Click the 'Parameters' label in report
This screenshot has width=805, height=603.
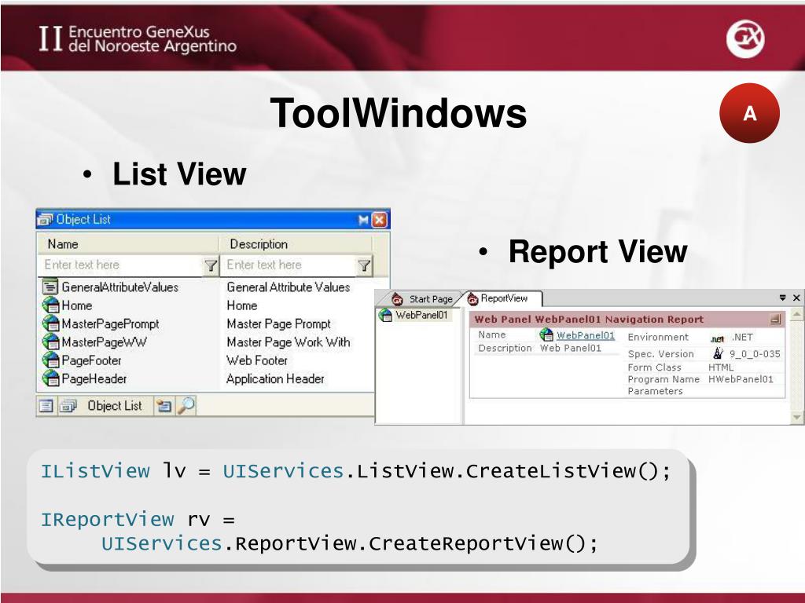(x=655, y=391)
